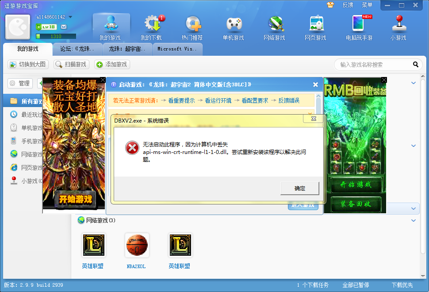Close the left advertisement banner
Viewport: 429px width, 292px height.
(x=103, y=80)
